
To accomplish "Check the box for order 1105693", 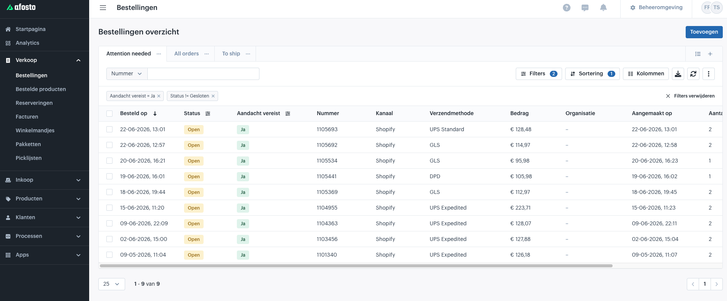I will 109,129.
